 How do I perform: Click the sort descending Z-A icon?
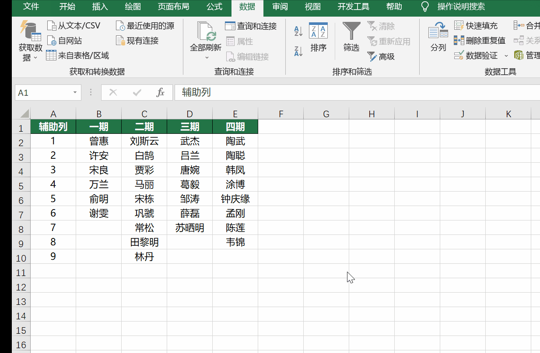[x=298, y=51]
